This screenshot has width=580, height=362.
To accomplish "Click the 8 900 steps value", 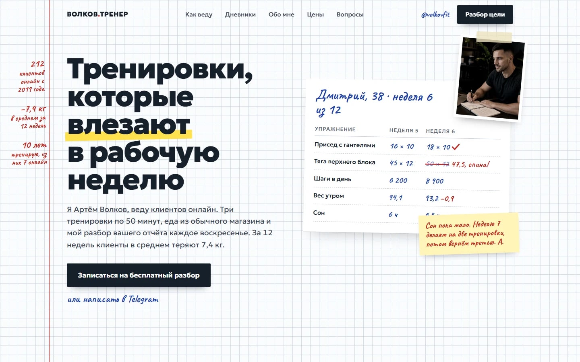I will pos(435,181).
